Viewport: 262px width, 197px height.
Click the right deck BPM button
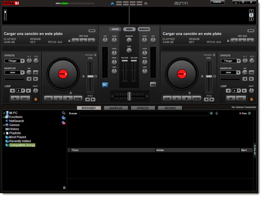(x=251, y=31)
